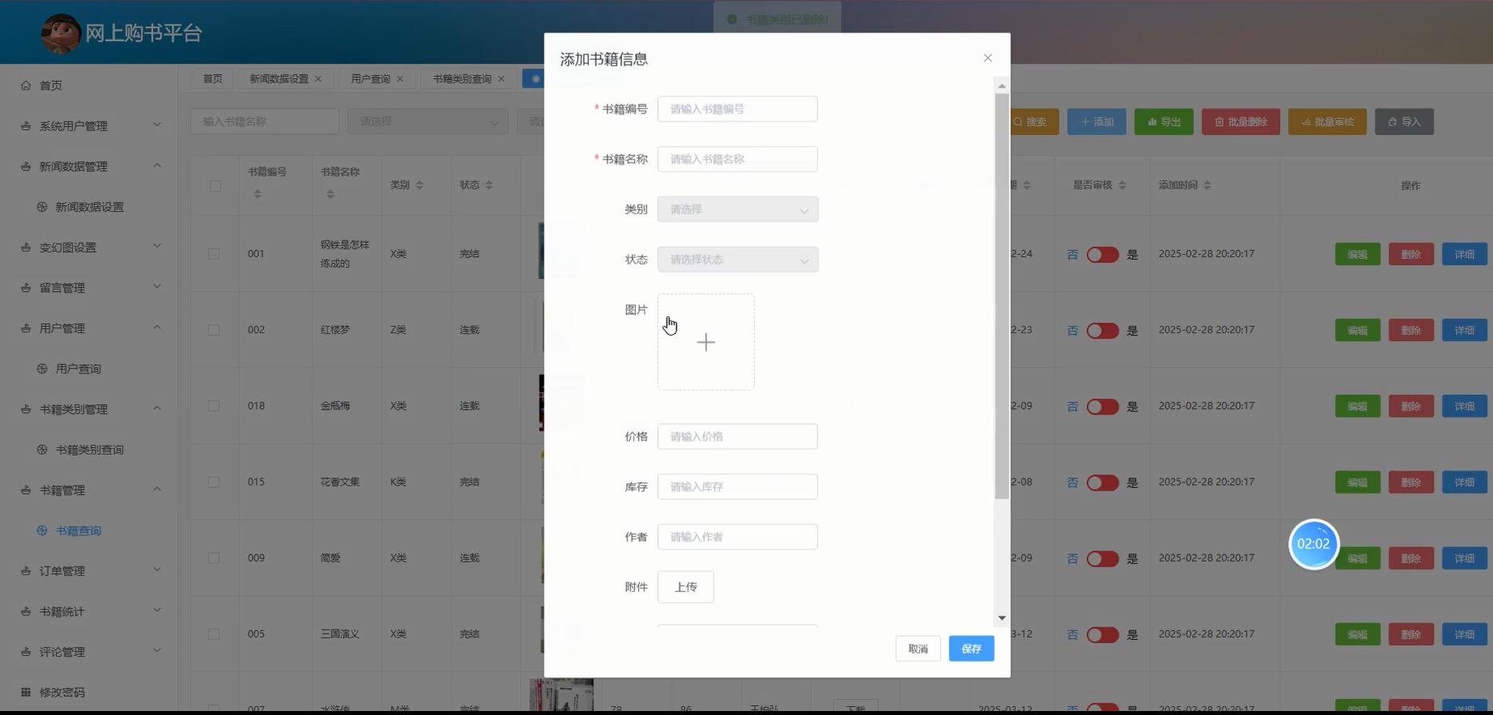This screenshot has height=715, width=1493.
Task: Collapse the 新闻数据管理 menu chevron
Action: tap(157, 165)
